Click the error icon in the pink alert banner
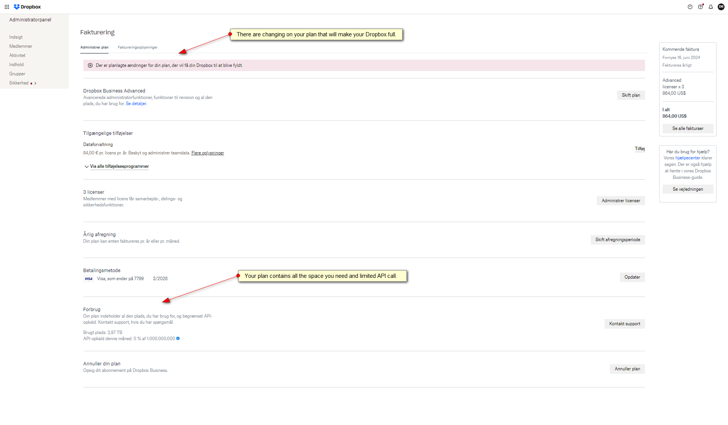728x425 pixels. pyautogui.click(x=90, y=65)
